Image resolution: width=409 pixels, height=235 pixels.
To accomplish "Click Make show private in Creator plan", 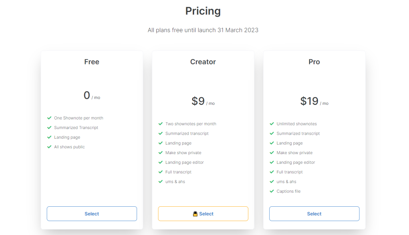I will (x=183, y=153).
